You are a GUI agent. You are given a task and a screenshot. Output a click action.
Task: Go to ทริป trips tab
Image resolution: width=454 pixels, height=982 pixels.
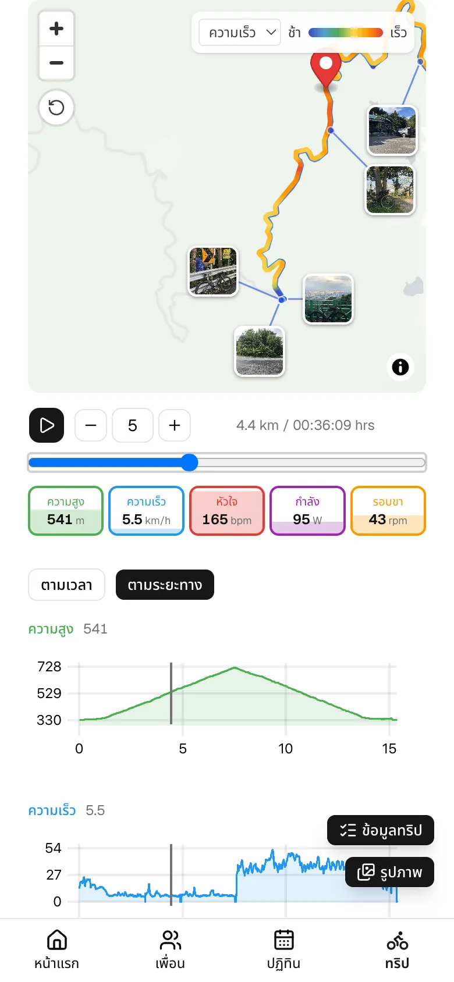tap(397, 949)
